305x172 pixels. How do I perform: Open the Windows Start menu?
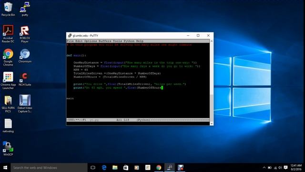[x=5, y=168]
